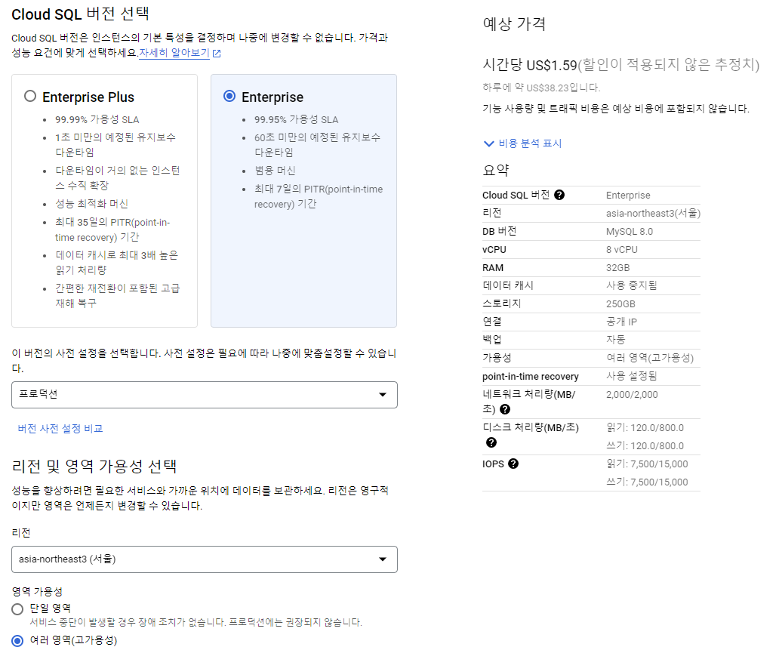Screen dimensions: 779x647
Task: Click the 사용 설정됨 point-in-time recovery value
Action: tap(632, 376)
